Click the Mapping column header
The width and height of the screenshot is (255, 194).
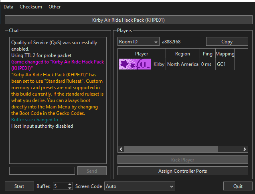(225, 54)
